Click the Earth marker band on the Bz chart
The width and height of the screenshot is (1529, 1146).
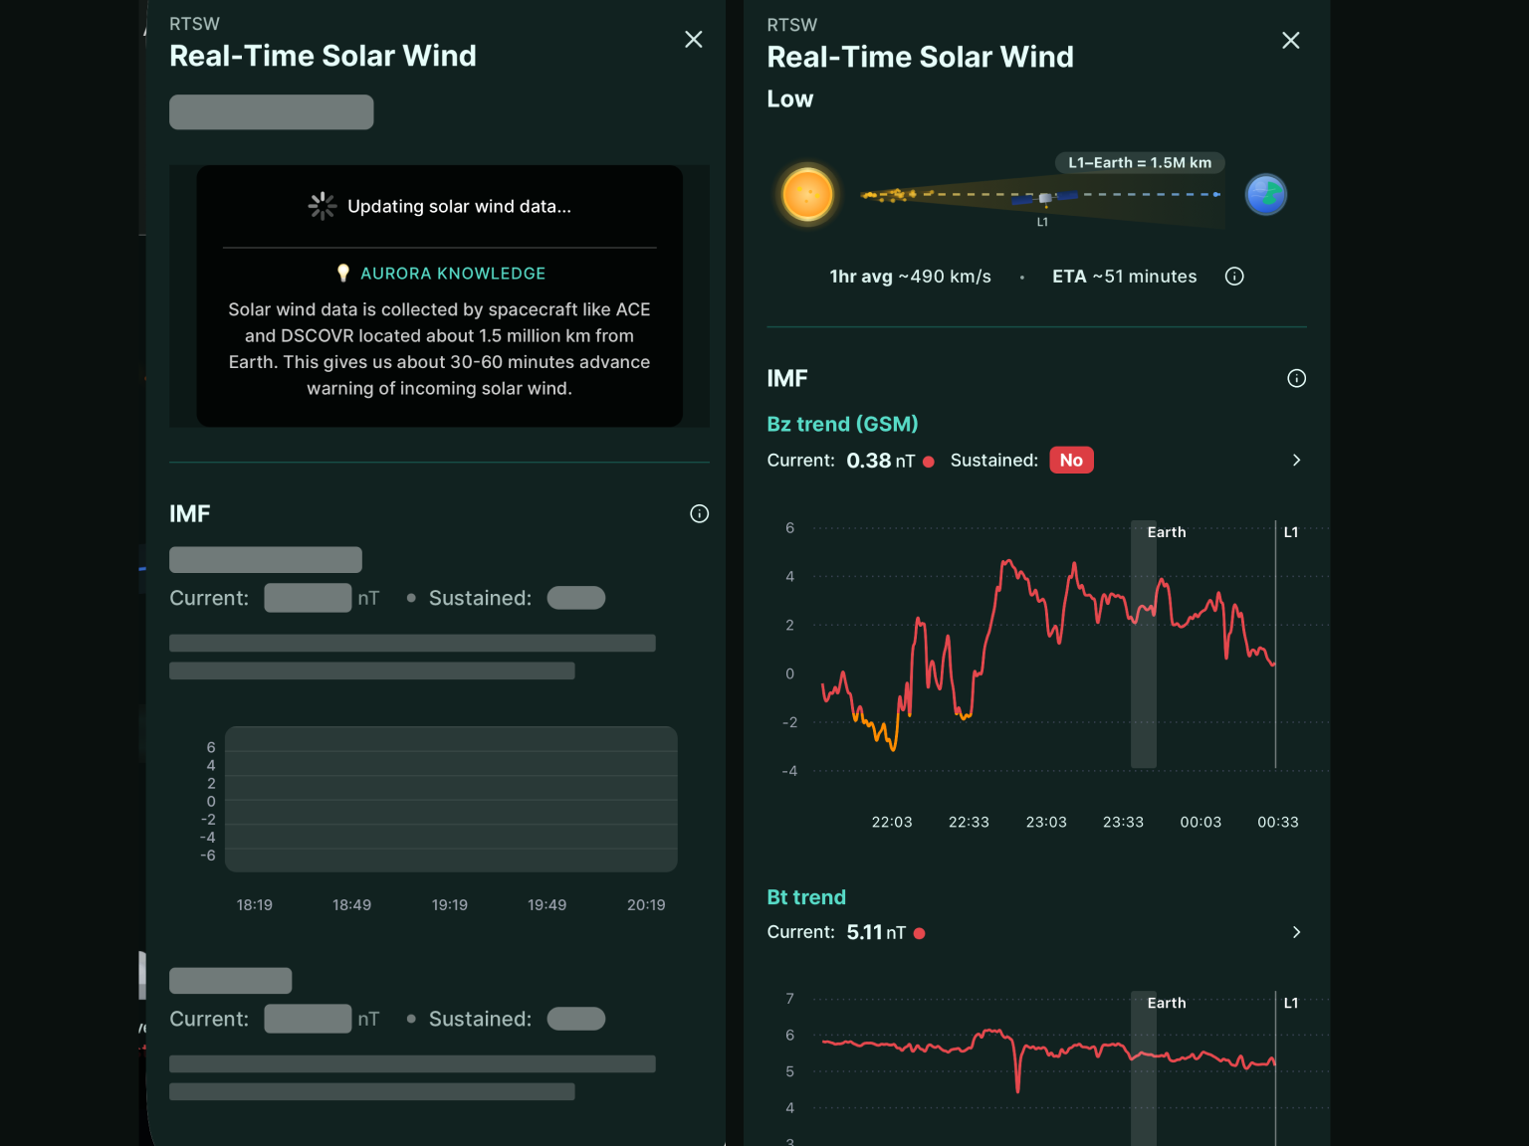tap(1143, 647)
